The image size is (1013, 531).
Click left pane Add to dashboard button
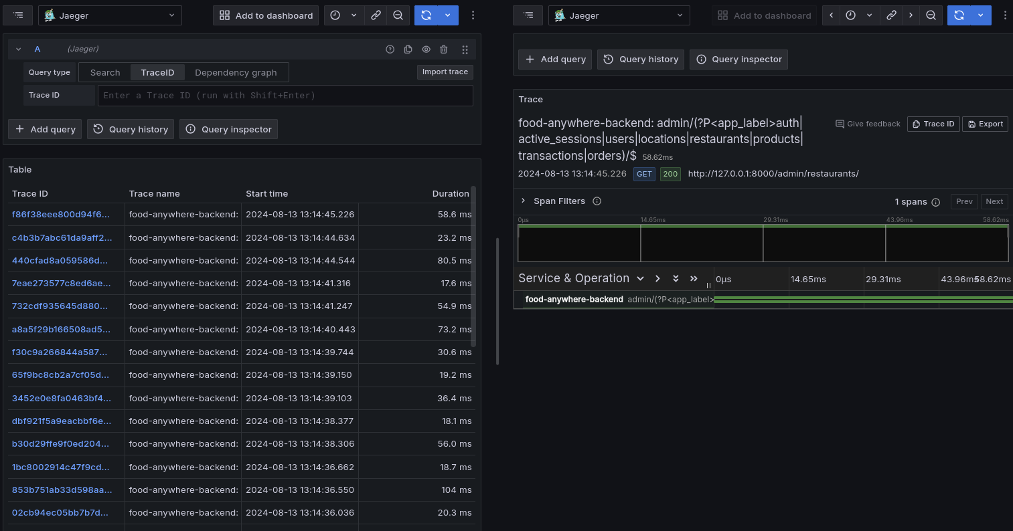pyautogui.click(x=266, y=15)
